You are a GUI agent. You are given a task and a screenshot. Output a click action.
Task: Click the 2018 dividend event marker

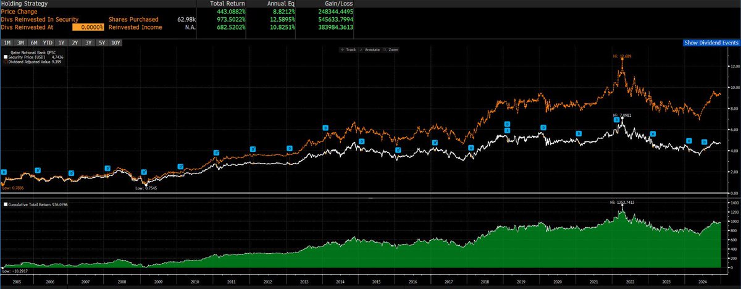(471, 148)
